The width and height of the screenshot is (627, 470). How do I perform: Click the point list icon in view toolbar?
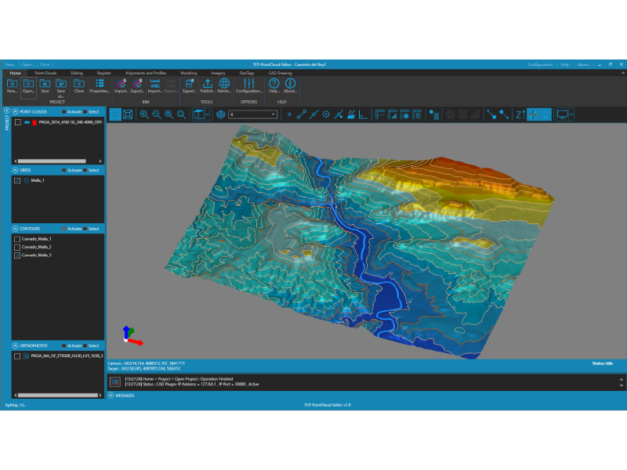pos(434,114)
